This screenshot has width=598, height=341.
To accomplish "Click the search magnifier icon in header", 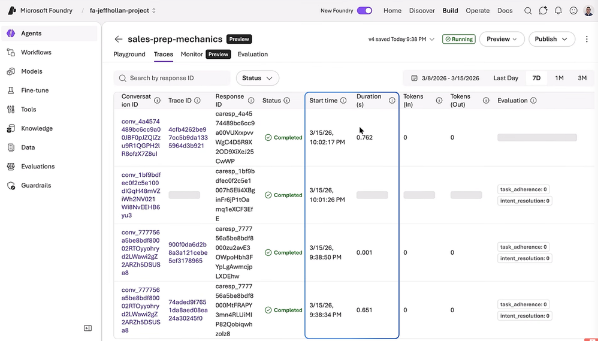I will [x=528, y=11].
